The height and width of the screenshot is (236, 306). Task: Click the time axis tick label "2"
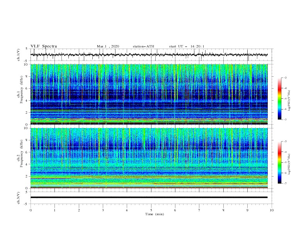79,210
